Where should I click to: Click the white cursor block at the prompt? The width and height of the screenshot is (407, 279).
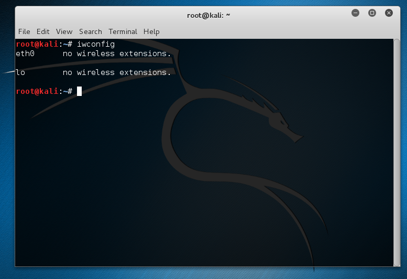click(79, 91)
